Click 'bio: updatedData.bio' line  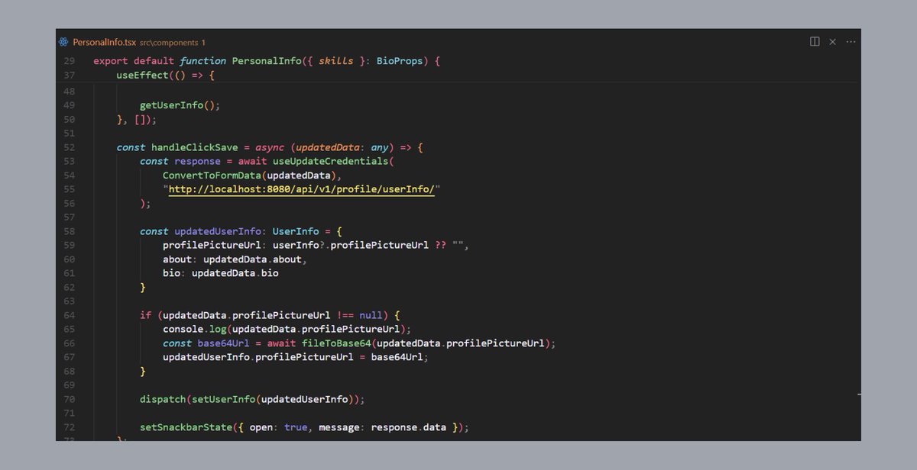pyautogui.click(x=221, y=273)
